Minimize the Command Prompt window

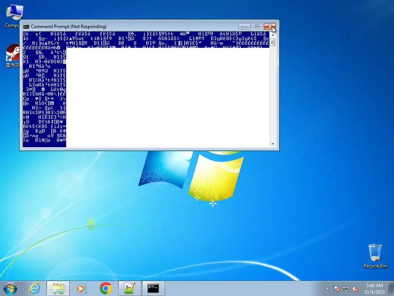tap(244, 27)
